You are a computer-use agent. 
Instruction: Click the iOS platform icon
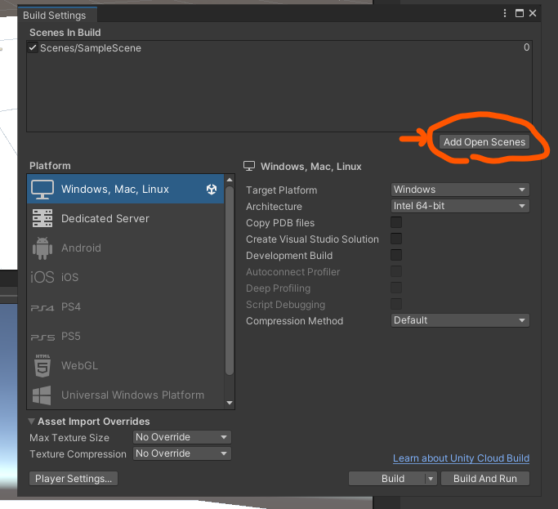42,277
